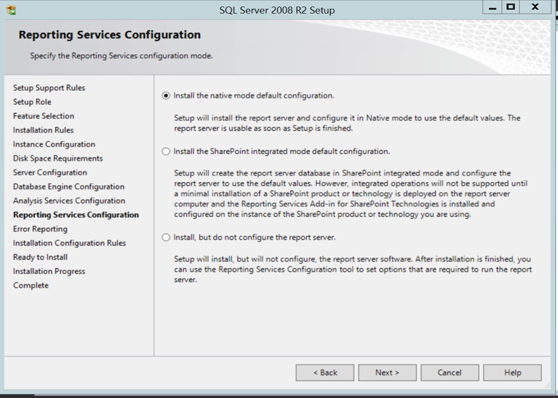Select Error Reporting step

point(40,229)
